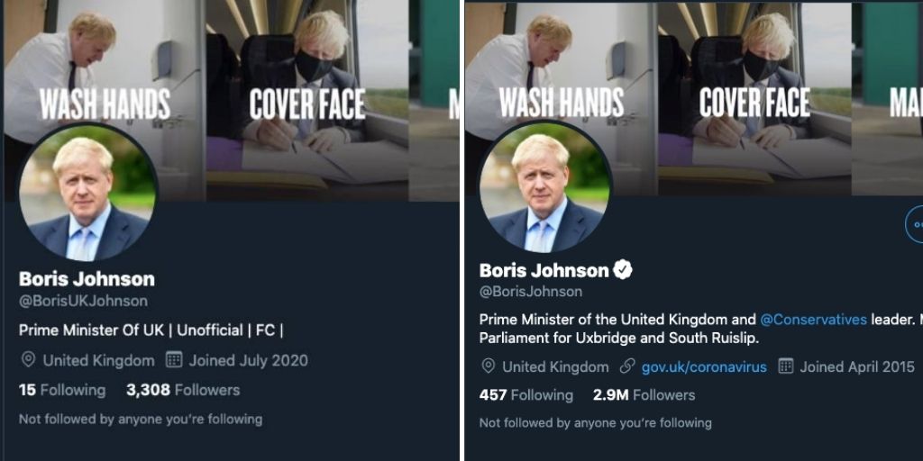Click the unverified Boris Johnson display name
This screenshot has width=923, height=461.
coord(87,279)
